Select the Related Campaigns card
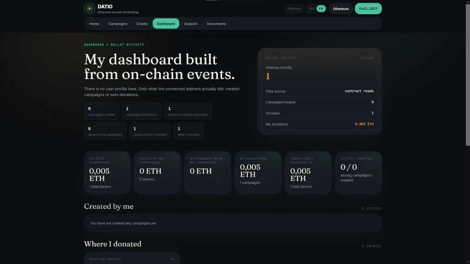The image size is (470, 264). [x=107, y=172]
